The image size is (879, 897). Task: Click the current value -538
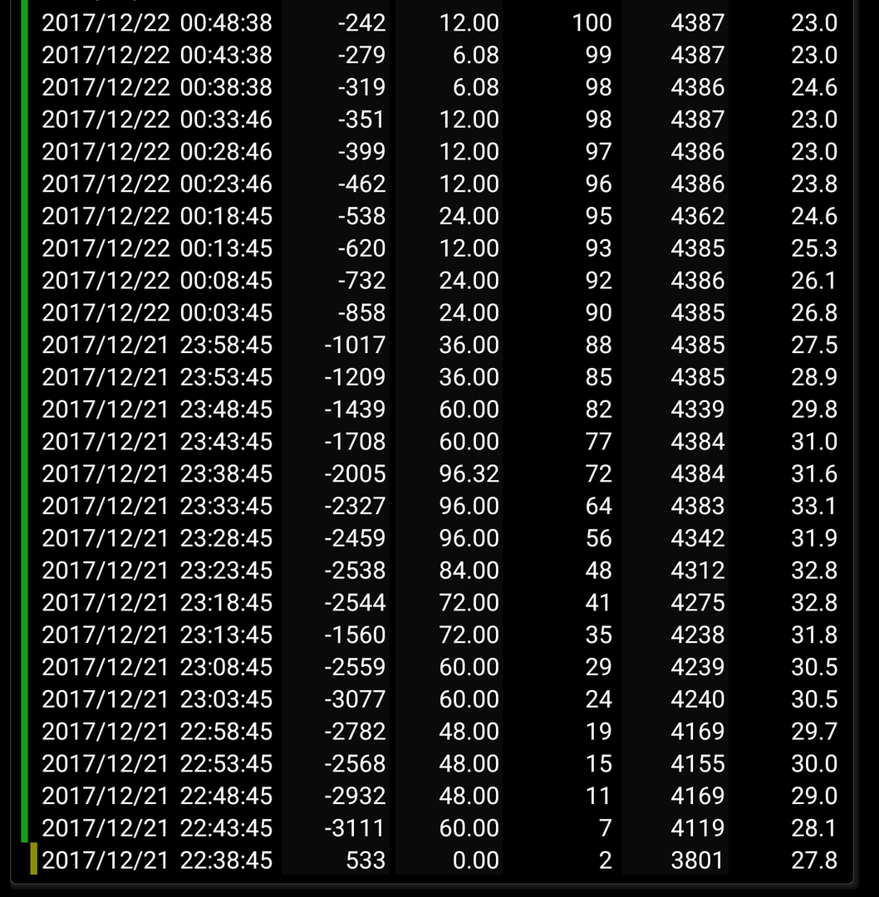pos(361,216)
